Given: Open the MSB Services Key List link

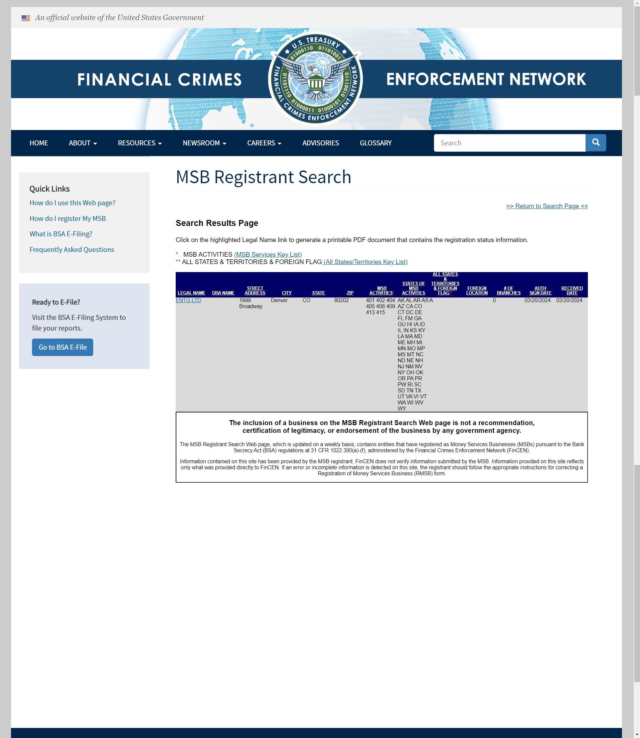Looking at the screenshot, I should 268,254.
